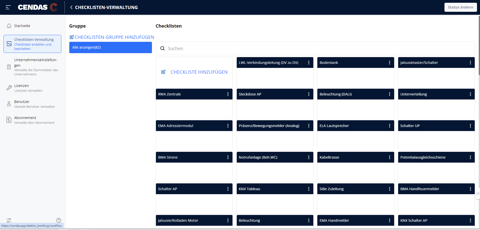
Task: Open options menu for BMA Handfeuermelder
Action: point(470,189)
